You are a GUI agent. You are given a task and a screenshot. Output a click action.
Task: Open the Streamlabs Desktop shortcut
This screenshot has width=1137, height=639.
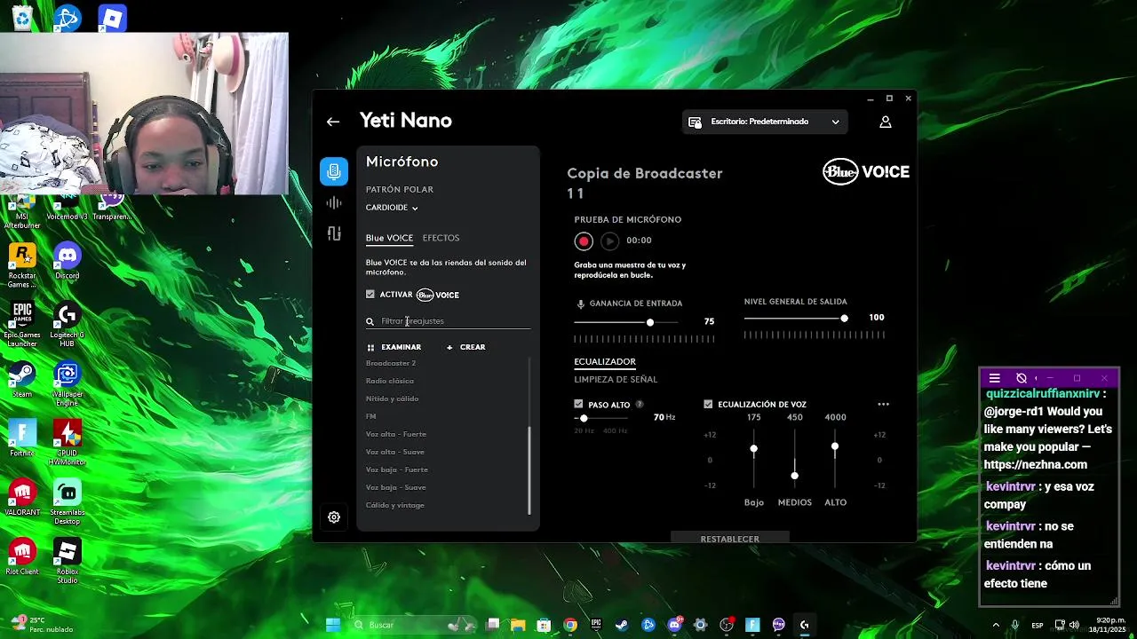coord(68,501)
